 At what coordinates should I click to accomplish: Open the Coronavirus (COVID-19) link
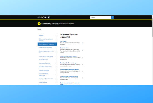pos(50,24)
